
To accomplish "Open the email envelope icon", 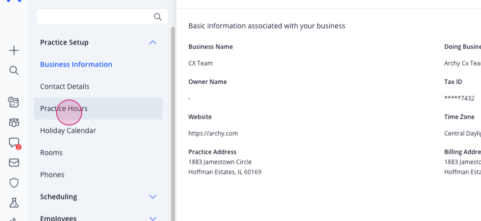I will (x=14, y=163).
